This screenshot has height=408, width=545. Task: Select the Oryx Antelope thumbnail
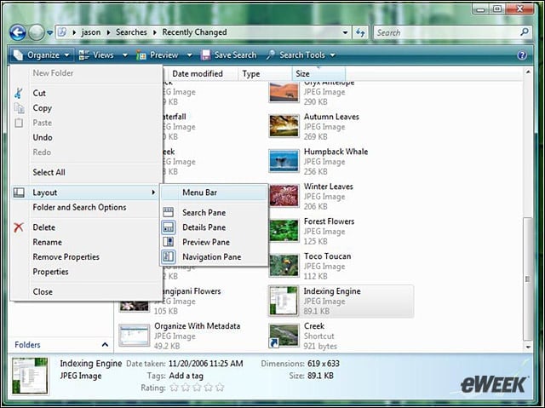point(284,92)
